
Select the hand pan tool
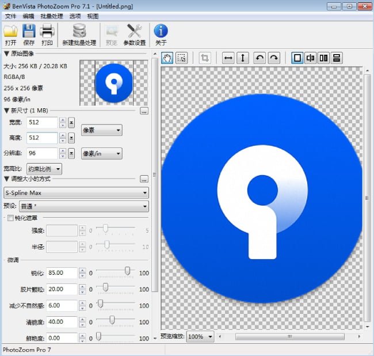[167, 58]
